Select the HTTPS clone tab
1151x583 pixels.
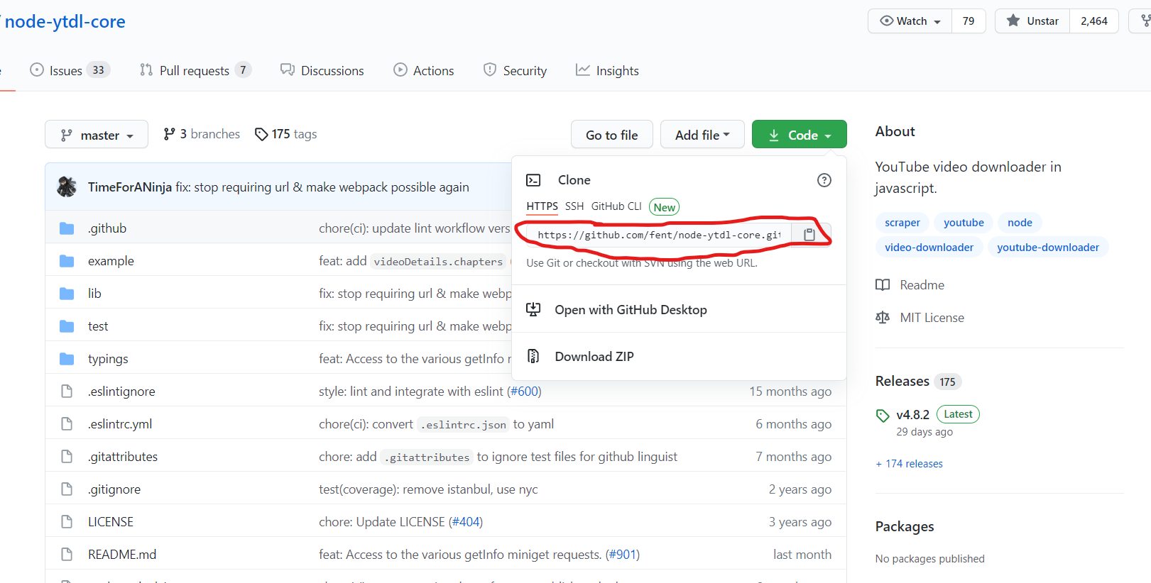tap(542, 206)
